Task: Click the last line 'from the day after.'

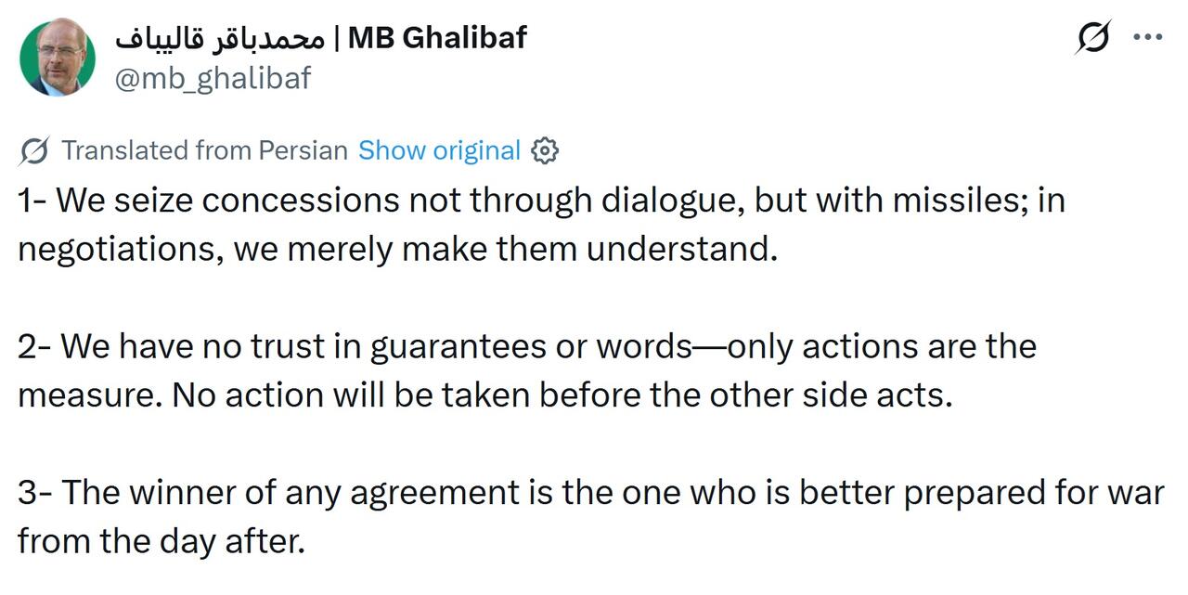Action: [x=161, y=541]
